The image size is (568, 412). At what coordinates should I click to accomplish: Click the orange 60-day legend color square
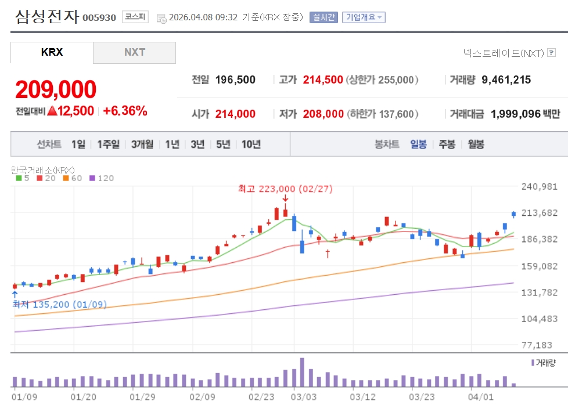coord(66,178)
